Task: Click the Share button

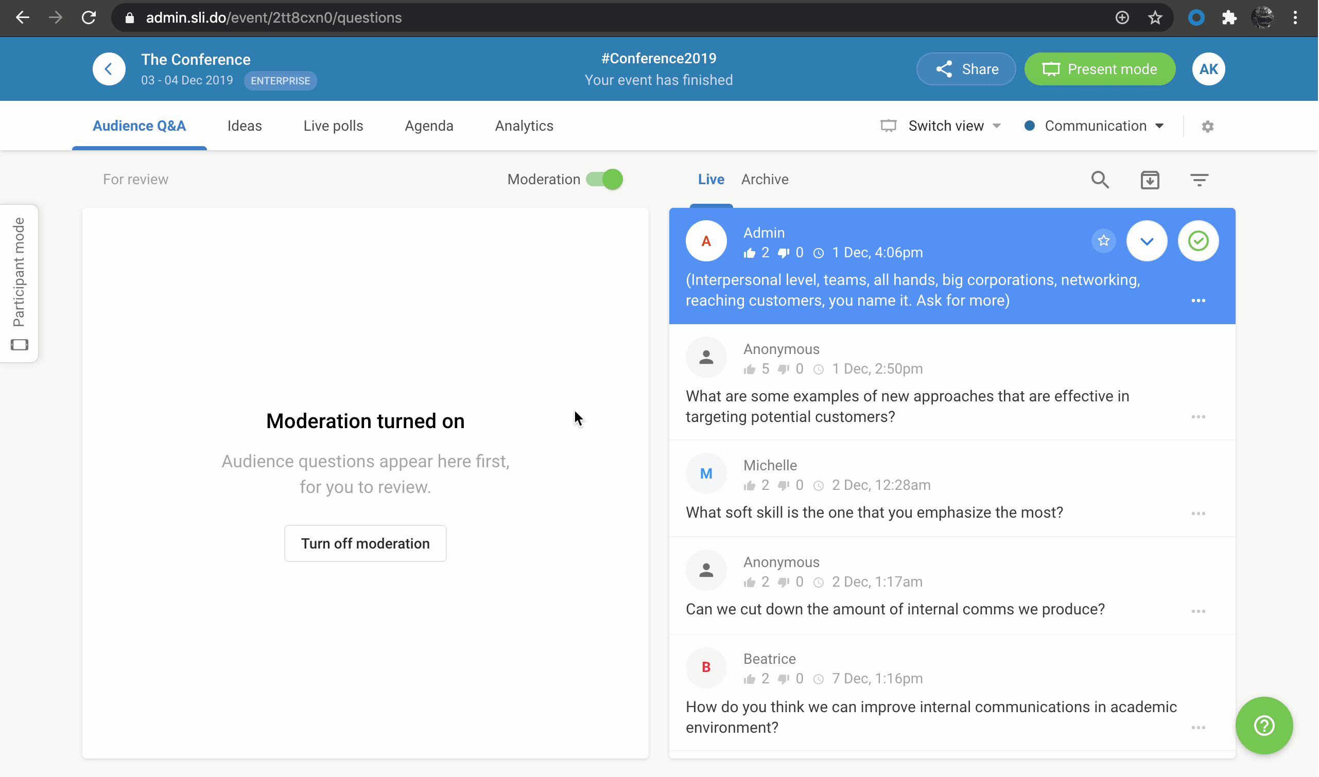Action: 966,69
